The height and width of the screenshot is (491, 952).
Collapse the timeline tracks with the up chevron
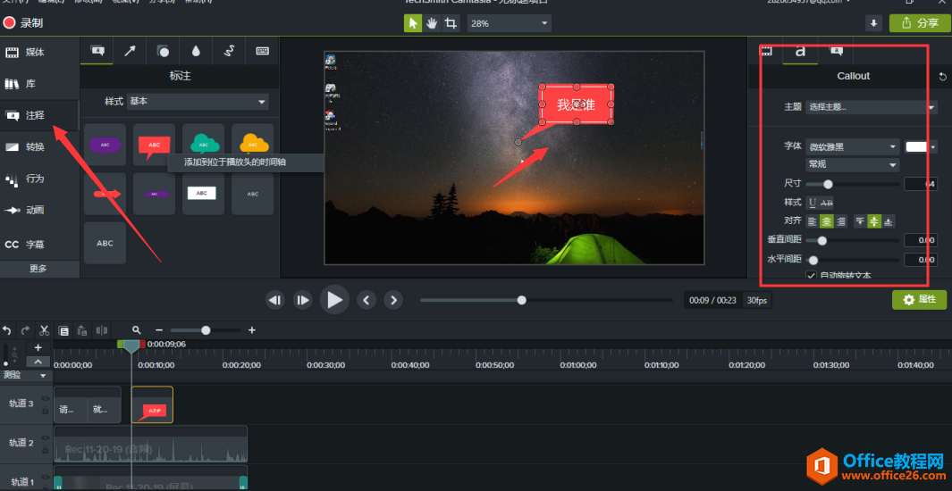(38, 362)
